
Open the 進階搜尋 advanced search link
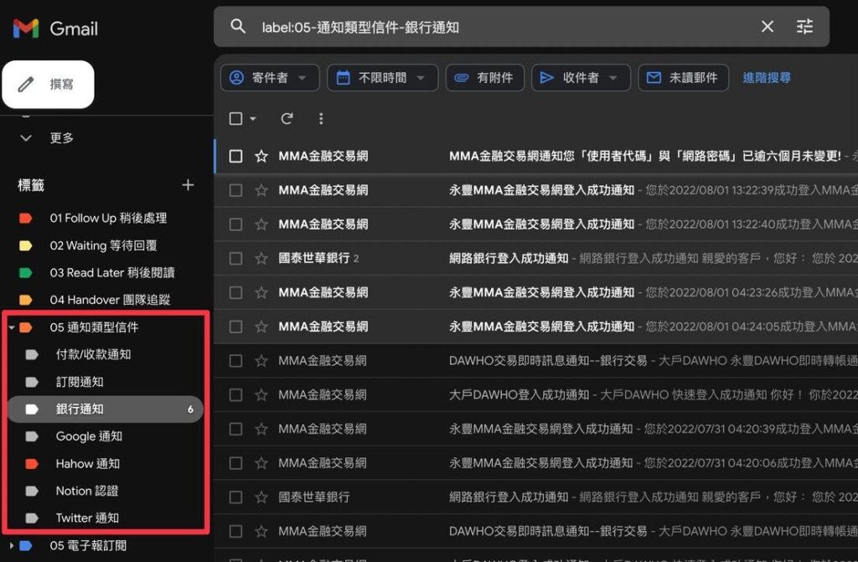point(767,78)
